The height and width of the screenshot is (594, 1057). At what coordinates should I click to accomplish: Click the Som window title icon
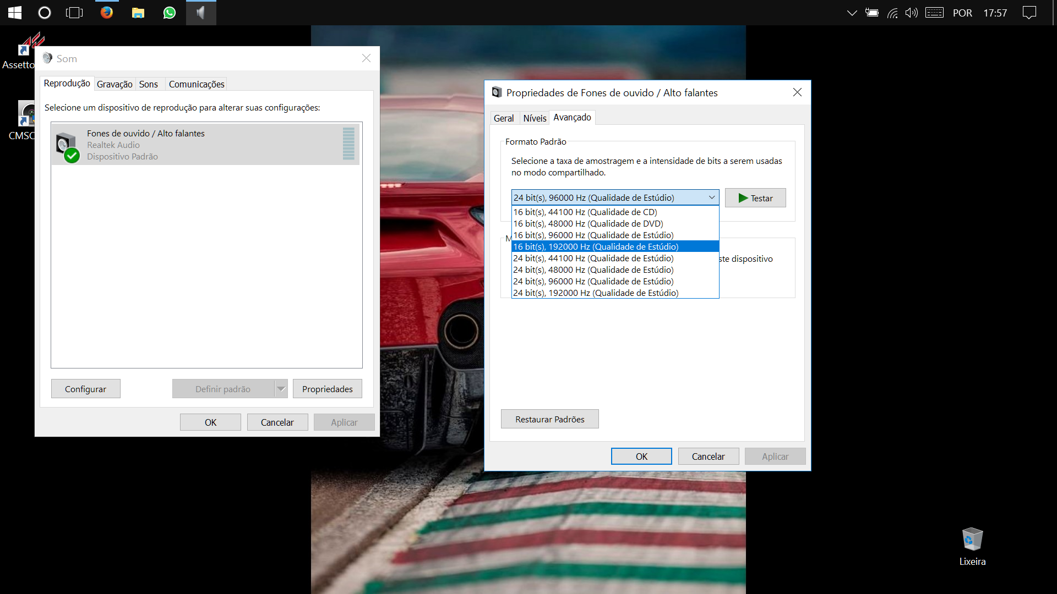(x=48, y=58)
